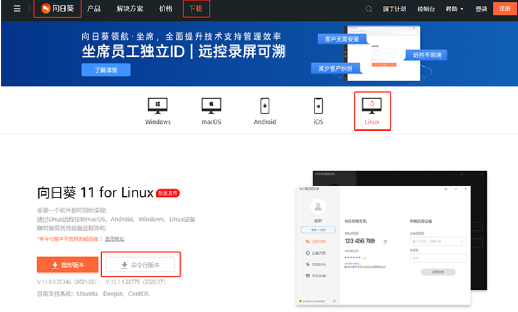
Task: Click the V 11.0.0.35346 version text
Action: pos(67,282)
